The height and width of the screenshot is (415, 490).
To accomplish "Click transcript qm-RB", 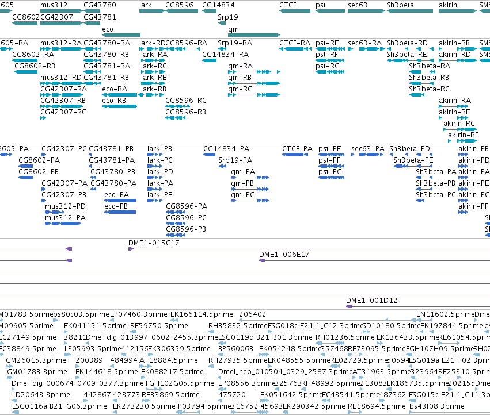I will 254,83.
